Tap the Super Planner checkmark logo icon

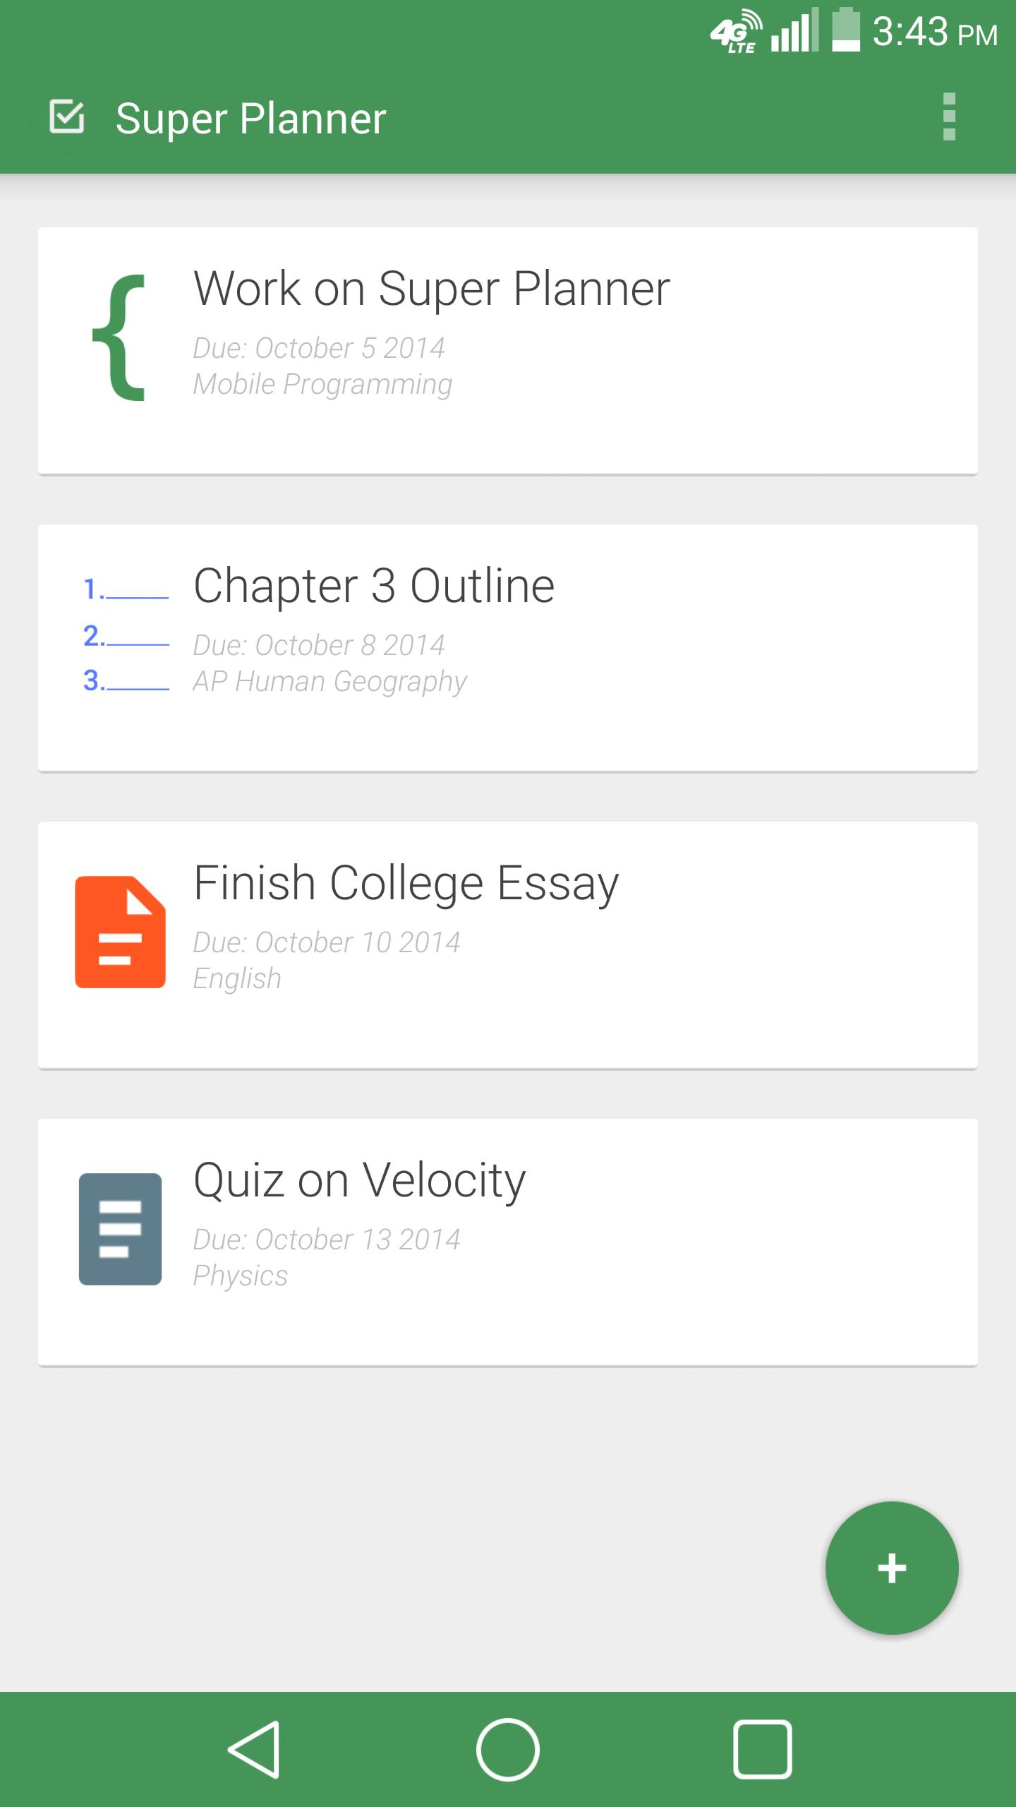click(x=67, y=116)
